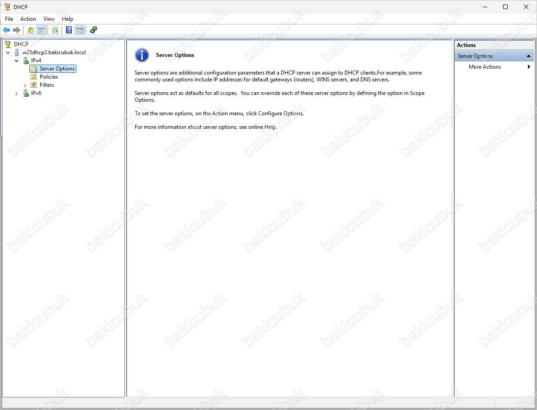This screenshot has height=410, width=537.
Task: Collapse the IPv4 tree node
Action: [x=17, y=61]
